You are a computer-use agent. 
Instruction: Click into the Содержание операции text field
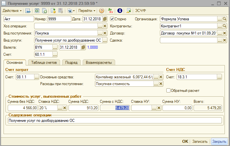coord(114,121)
